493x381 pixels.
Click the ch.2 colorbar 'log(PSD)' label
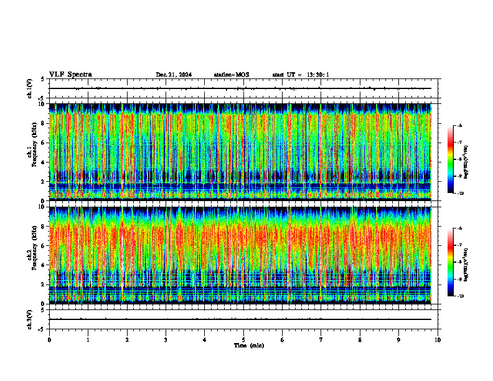pos(466,265)
